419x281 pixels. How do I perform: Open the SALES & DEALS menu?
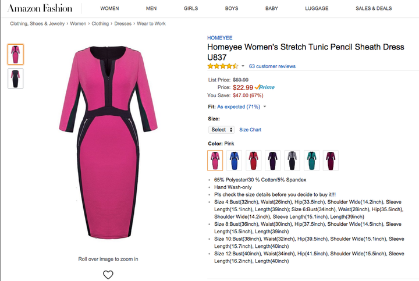374,9
